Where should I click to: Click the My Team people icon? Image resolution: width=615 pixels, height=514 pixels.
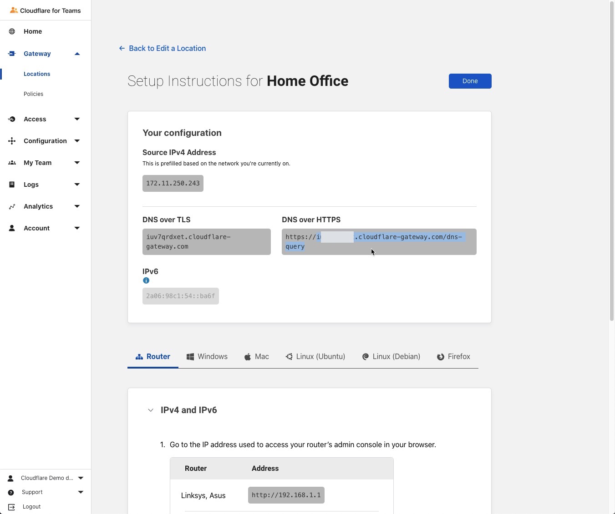12,163
